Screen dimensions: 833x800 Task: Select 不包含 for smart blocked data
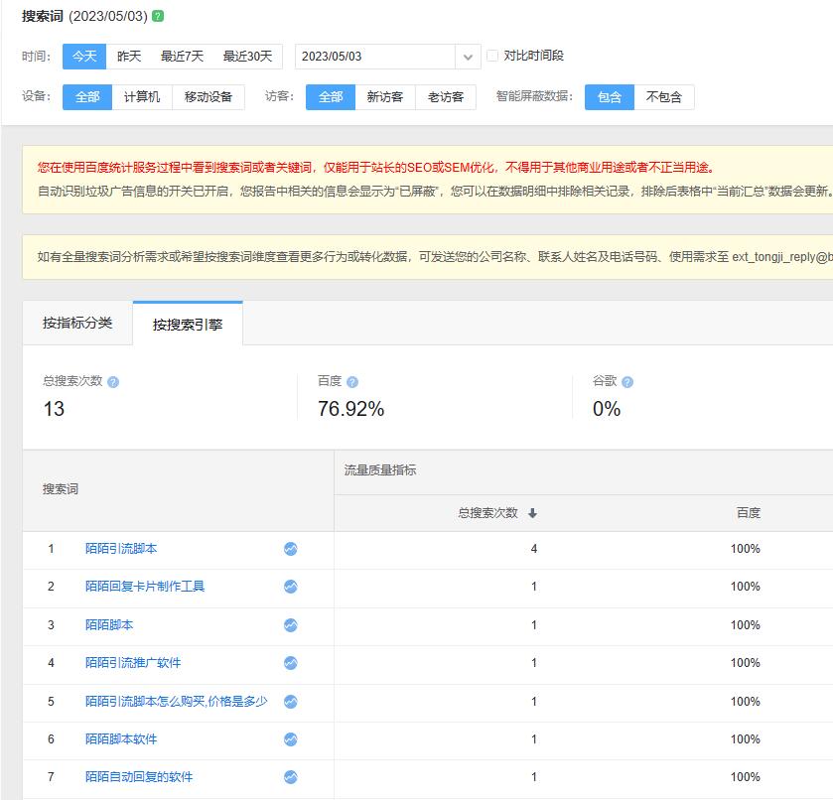point(664,97)
